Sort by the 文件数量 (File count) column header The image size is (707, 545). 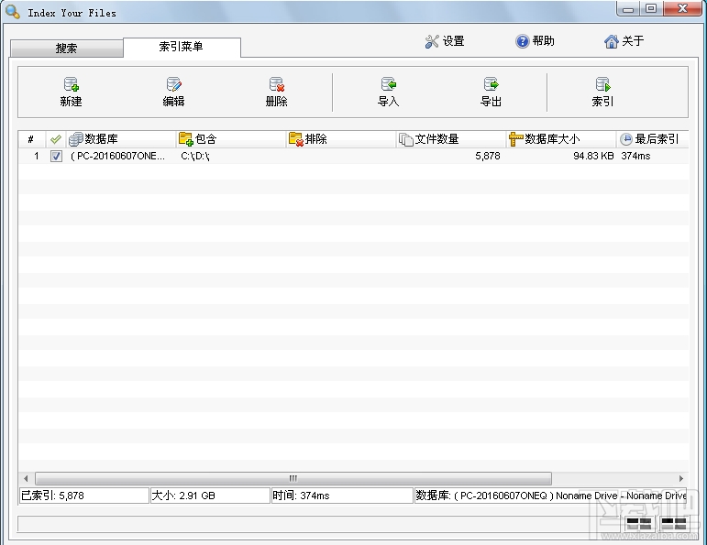(x=451, y=139)
